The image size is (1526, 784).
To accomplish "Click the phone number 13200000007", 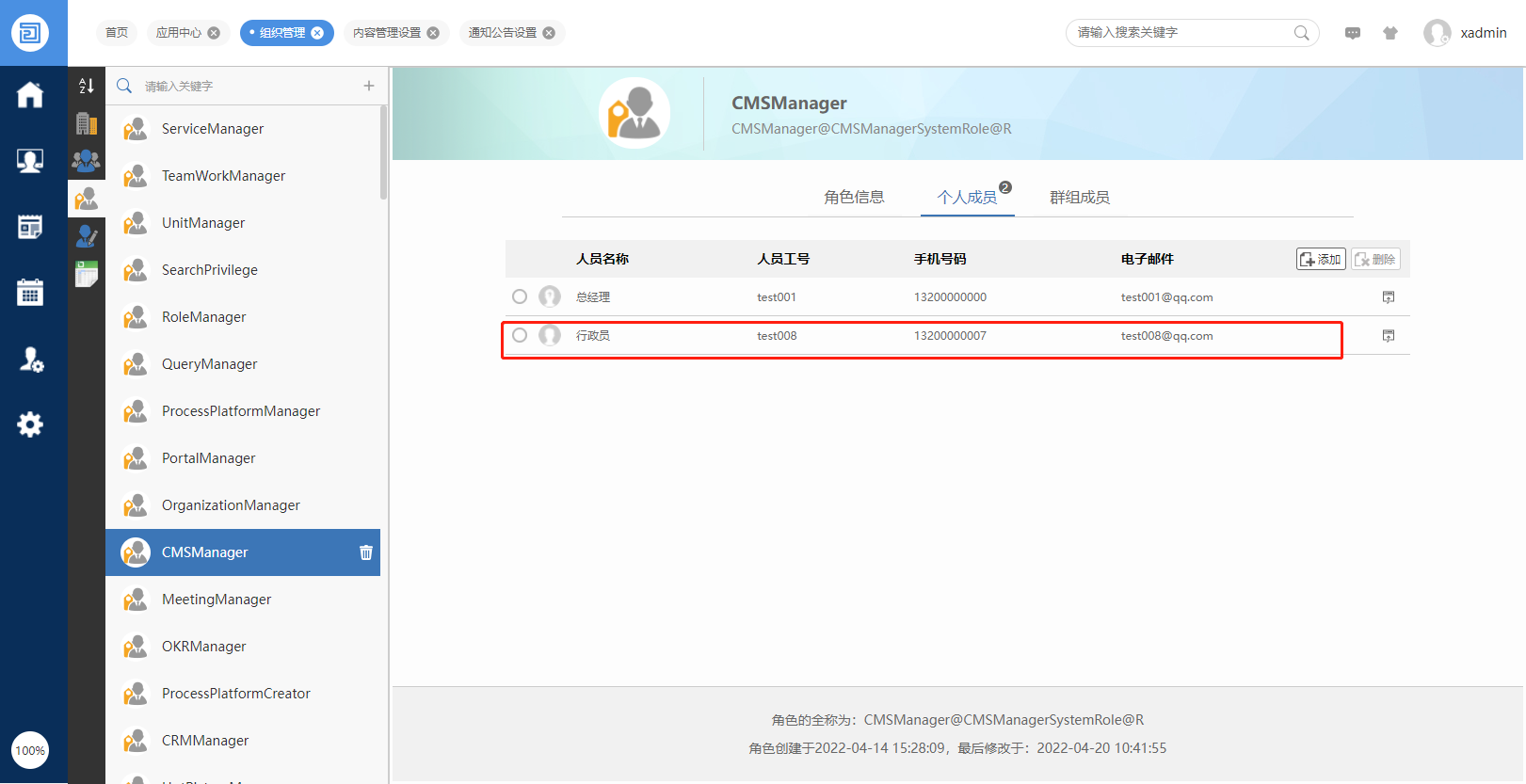I will 950,336.
